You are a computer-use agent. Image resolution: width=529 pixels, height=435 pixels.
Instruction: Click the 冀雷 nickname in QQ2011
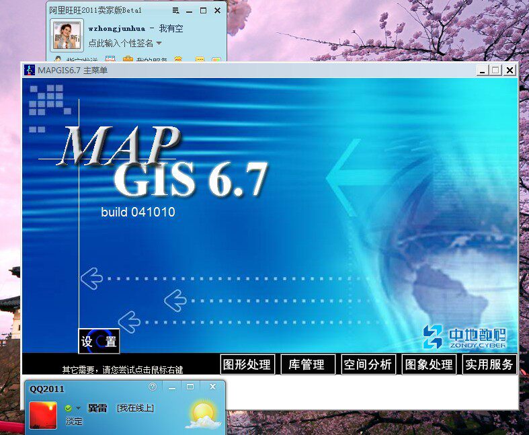(97, 408)
